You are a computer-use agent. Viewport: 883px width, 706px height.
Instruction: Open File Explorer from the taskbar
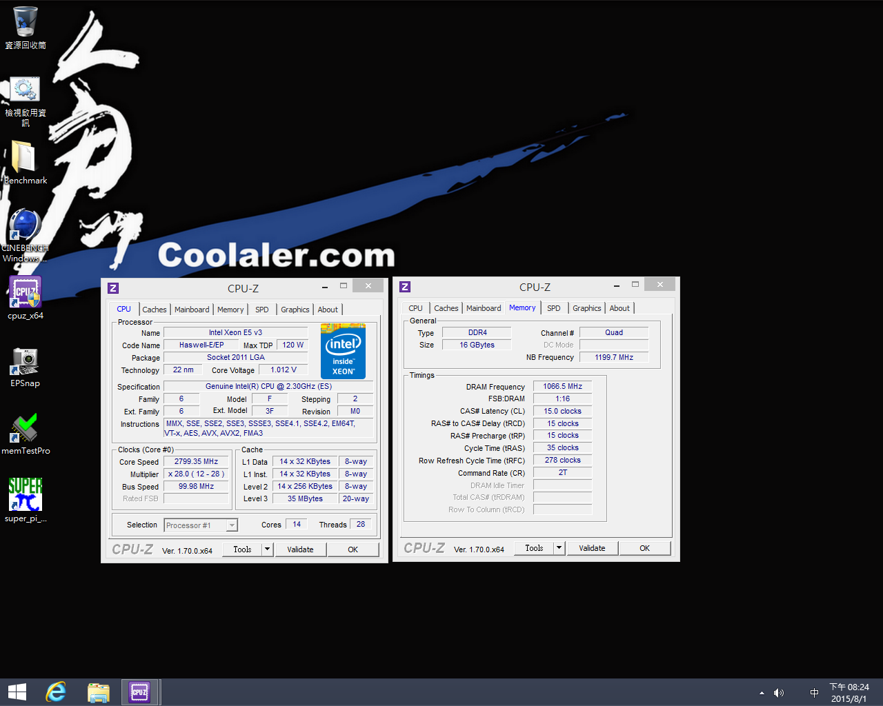(99, 692)
